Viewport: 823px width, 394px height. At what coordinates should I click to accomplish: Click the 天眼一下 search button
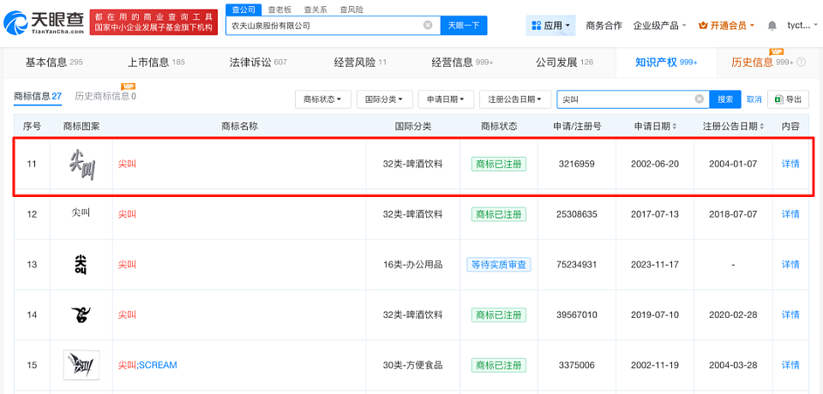[464, 25]
